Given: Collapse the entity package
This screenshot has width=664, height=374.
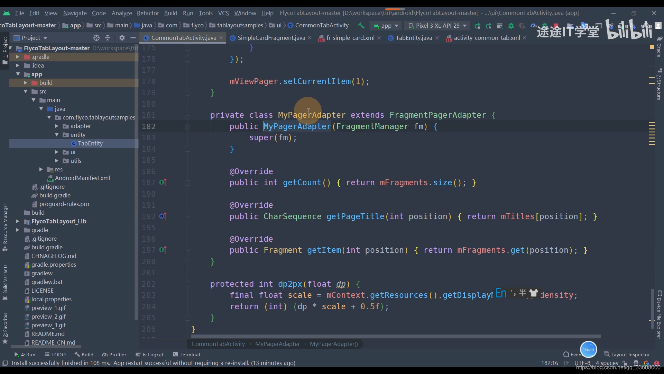Looking at the screenshot, I should 57,135.
